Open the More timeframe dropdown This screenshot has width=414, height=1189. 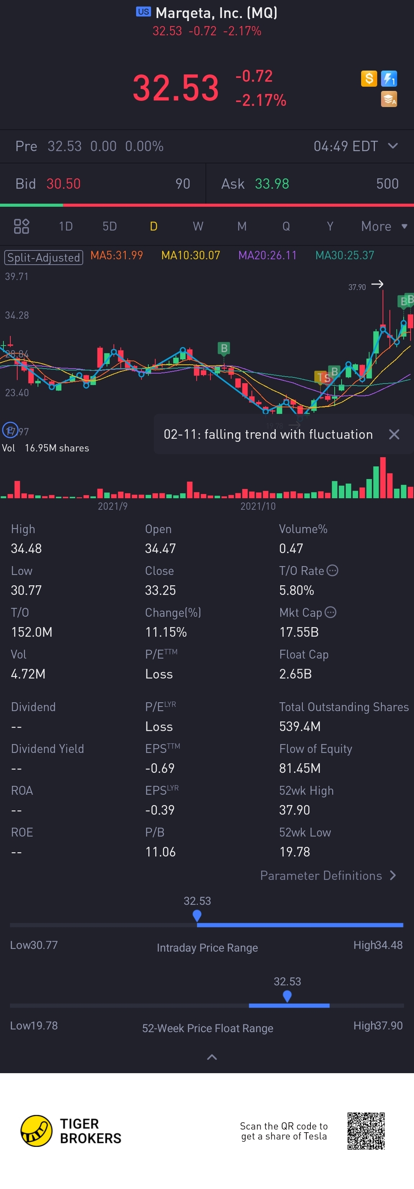click(384, 226)
